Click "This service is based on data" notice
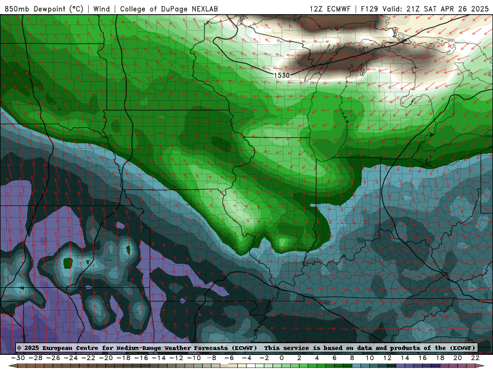The height and width of the screenshot is (369, 493). 319,347
